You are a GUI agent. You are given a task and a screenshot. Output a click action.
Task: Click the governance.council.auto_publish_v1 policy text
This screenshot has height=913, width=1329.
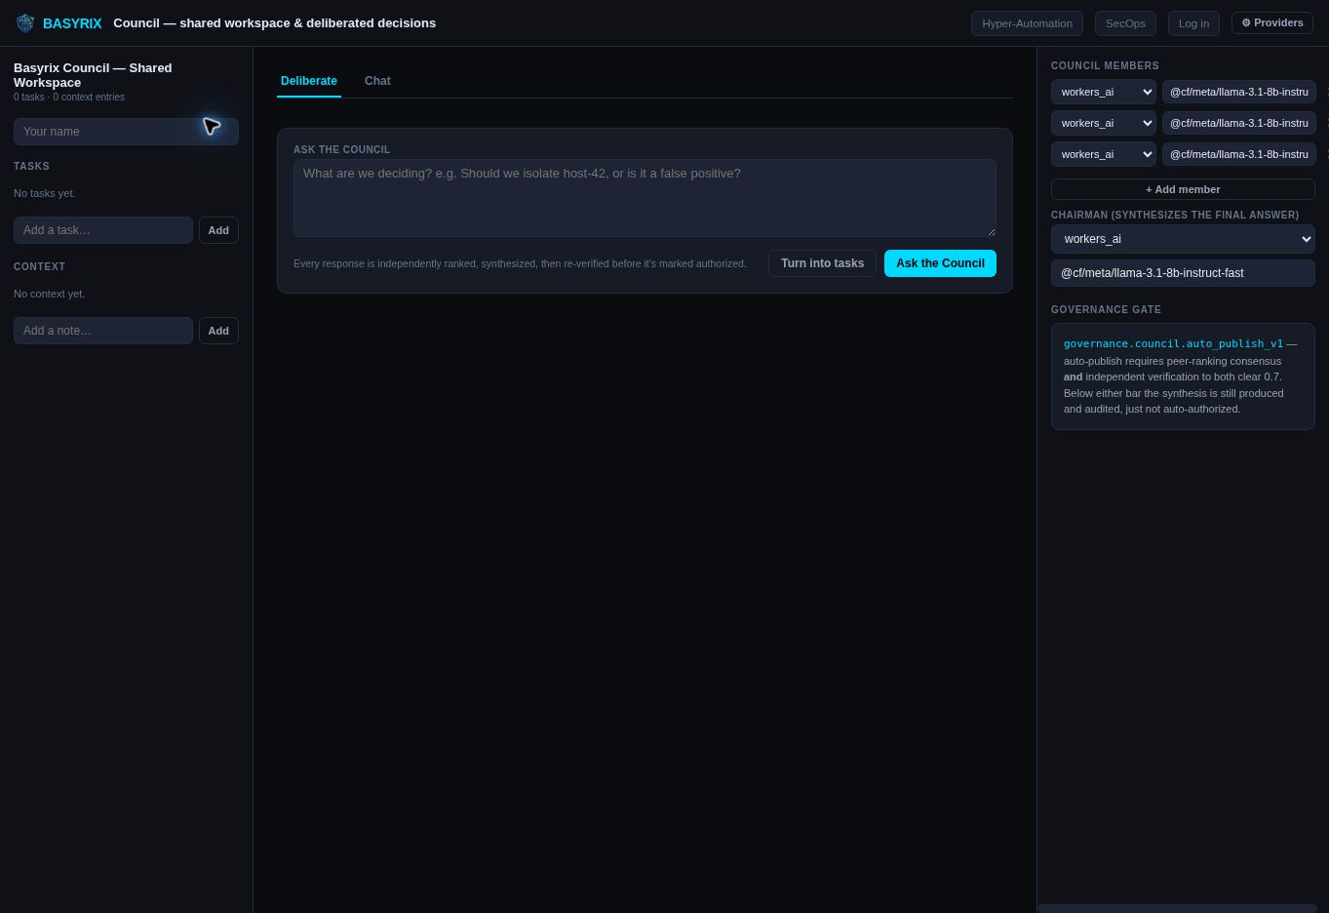[1173, 343]
